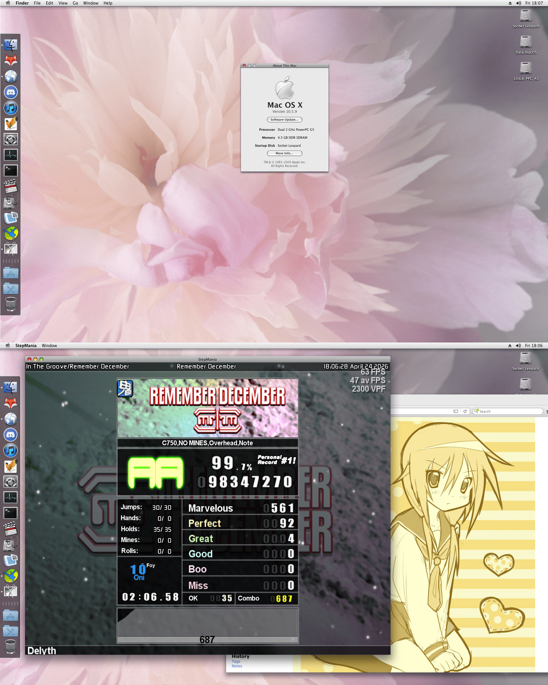Open the StepMania application menu

tap(26, 345)
